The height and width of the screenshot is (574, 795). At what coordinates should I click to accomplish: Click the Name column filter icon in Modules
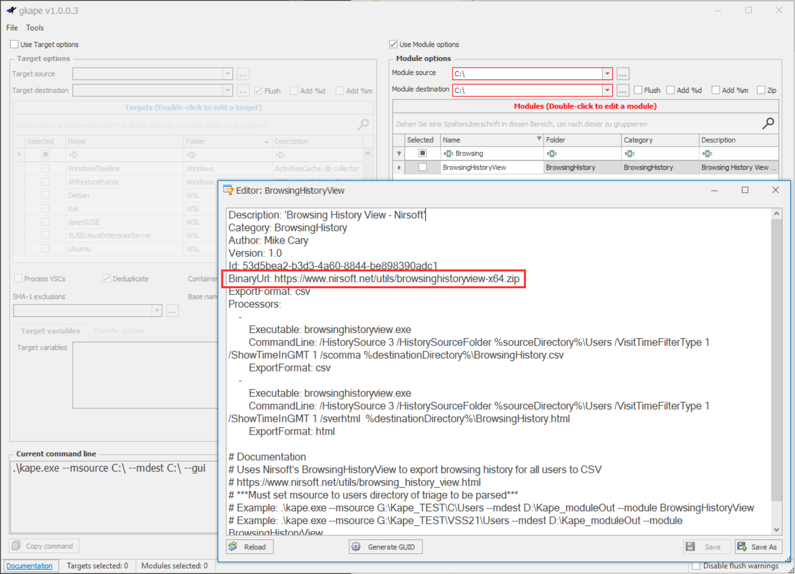539,139
